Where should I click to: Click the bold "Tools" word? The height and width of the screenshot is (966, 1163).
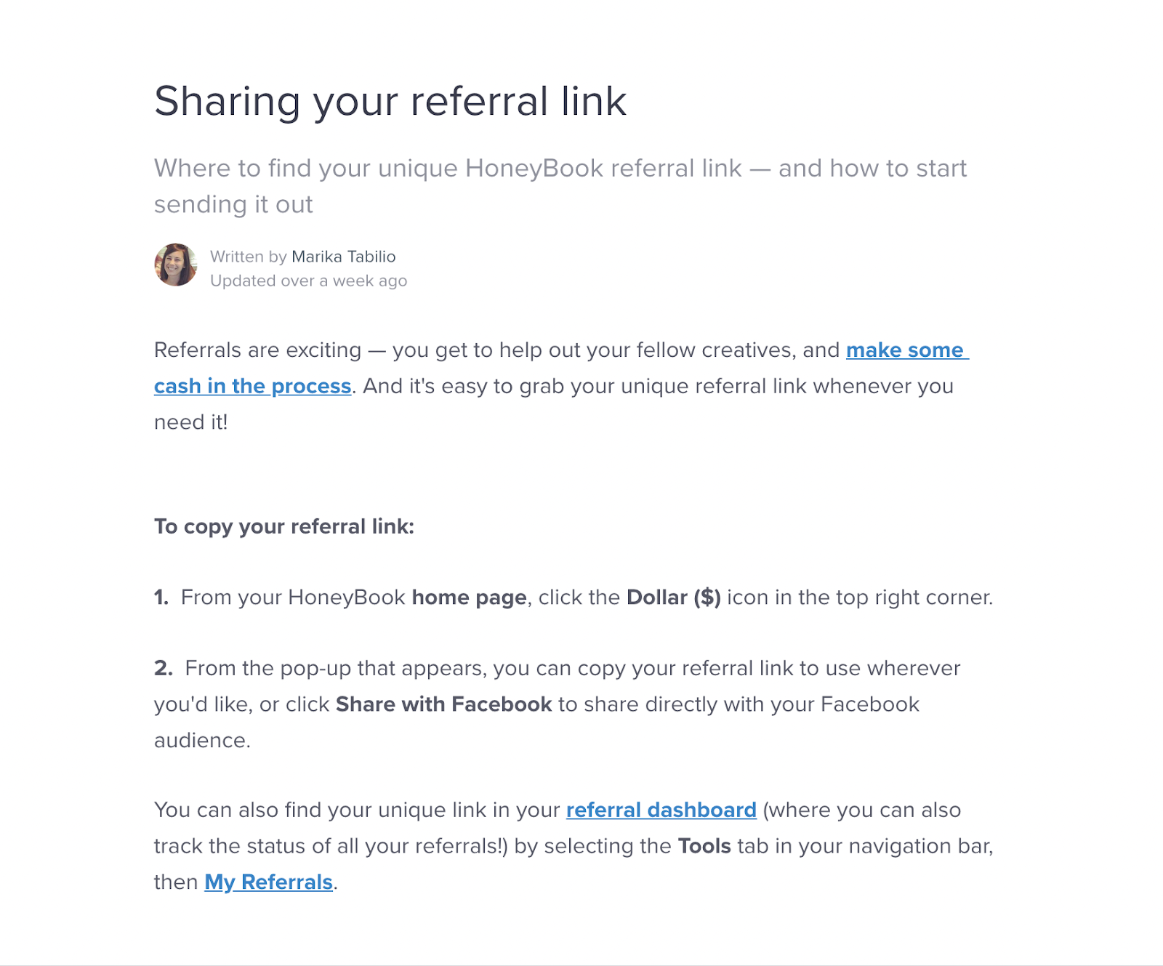[x=704, y=846]
